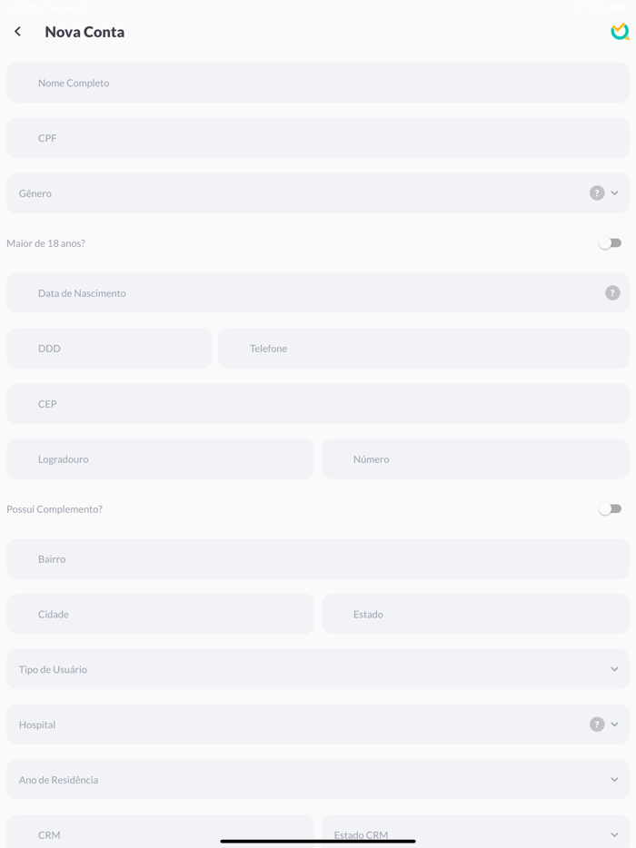Screen dimensions: 636x848
Task: Open help for the Gênero field
Action: coord(597,193)
